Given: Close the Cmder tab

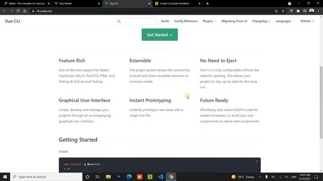Looking at the screenshot, I should [x=199, y=4].
